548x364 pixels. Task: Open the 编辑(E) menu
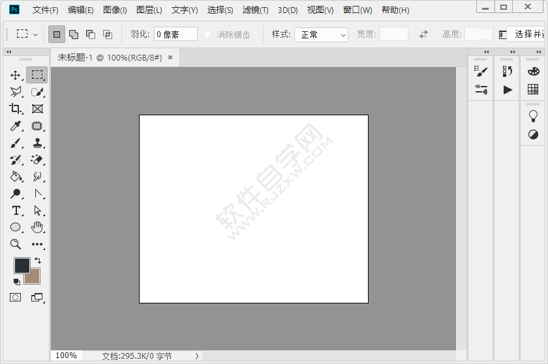click(x=81, y=10)
